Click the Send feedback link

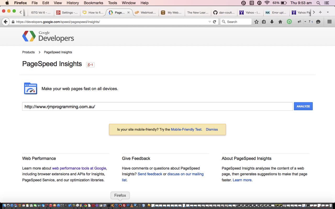coord(150,174)
